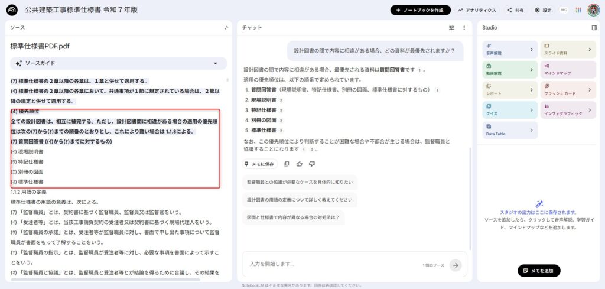Save response with メモに保存

point(261,164)
